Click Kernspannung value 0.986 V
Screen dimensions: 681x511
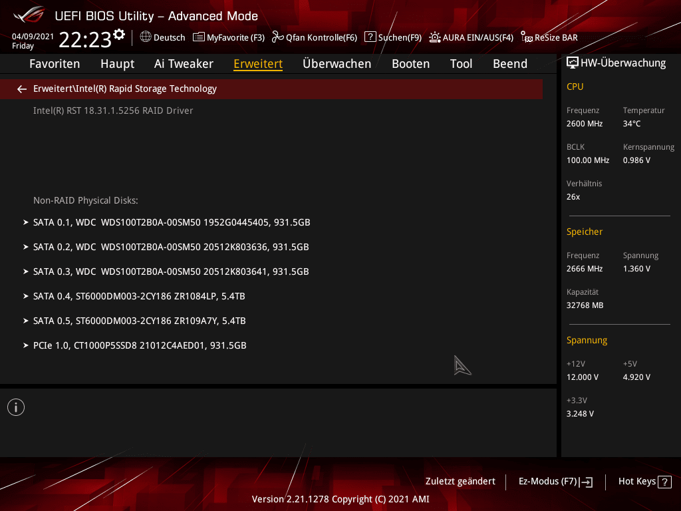pos(636,160)
